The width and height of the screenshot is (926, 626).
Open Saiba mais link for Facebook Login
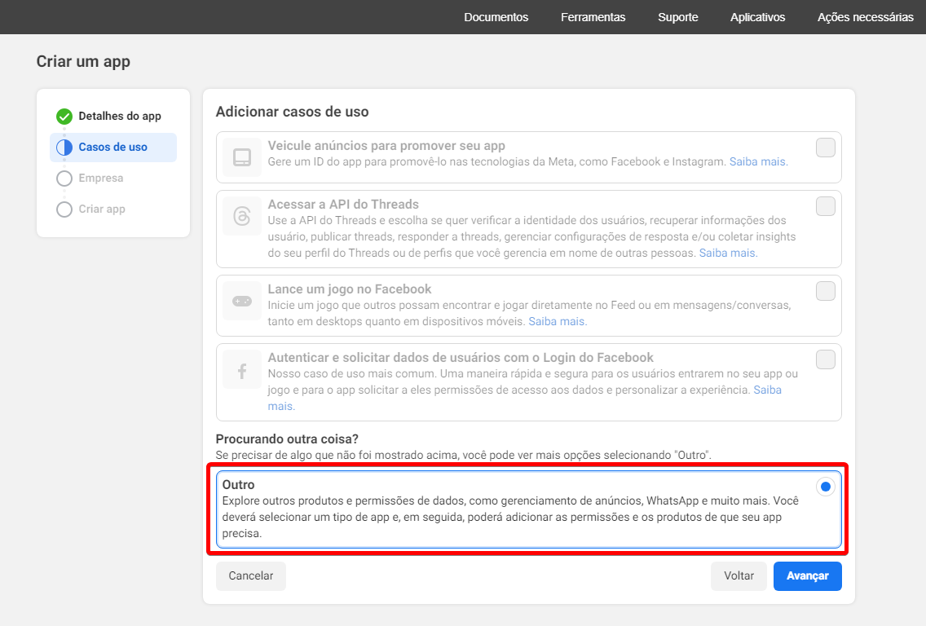(x=767, y=390)
